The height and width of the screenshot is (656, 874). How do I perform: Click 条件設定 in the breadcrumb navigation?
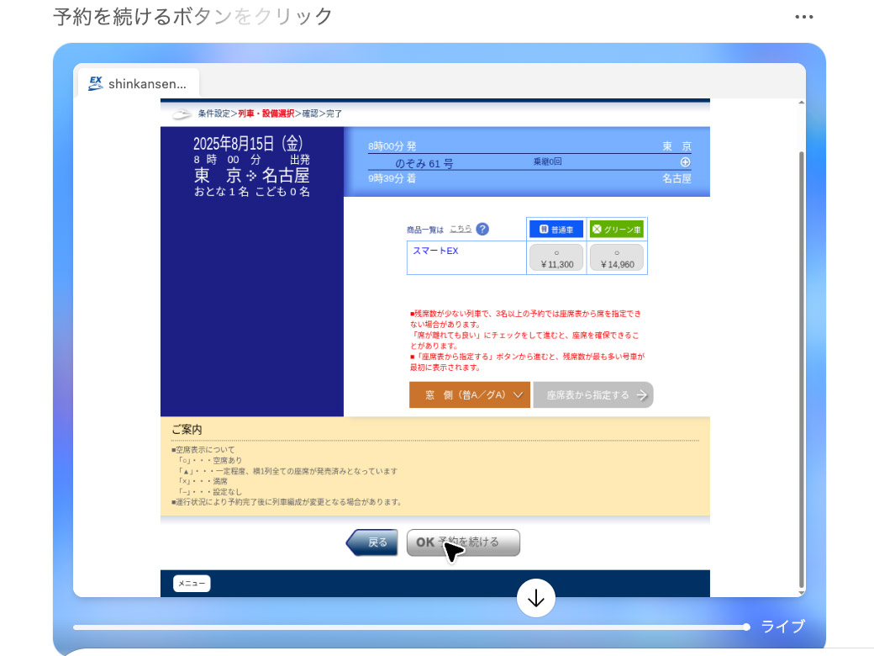[213, 112]
